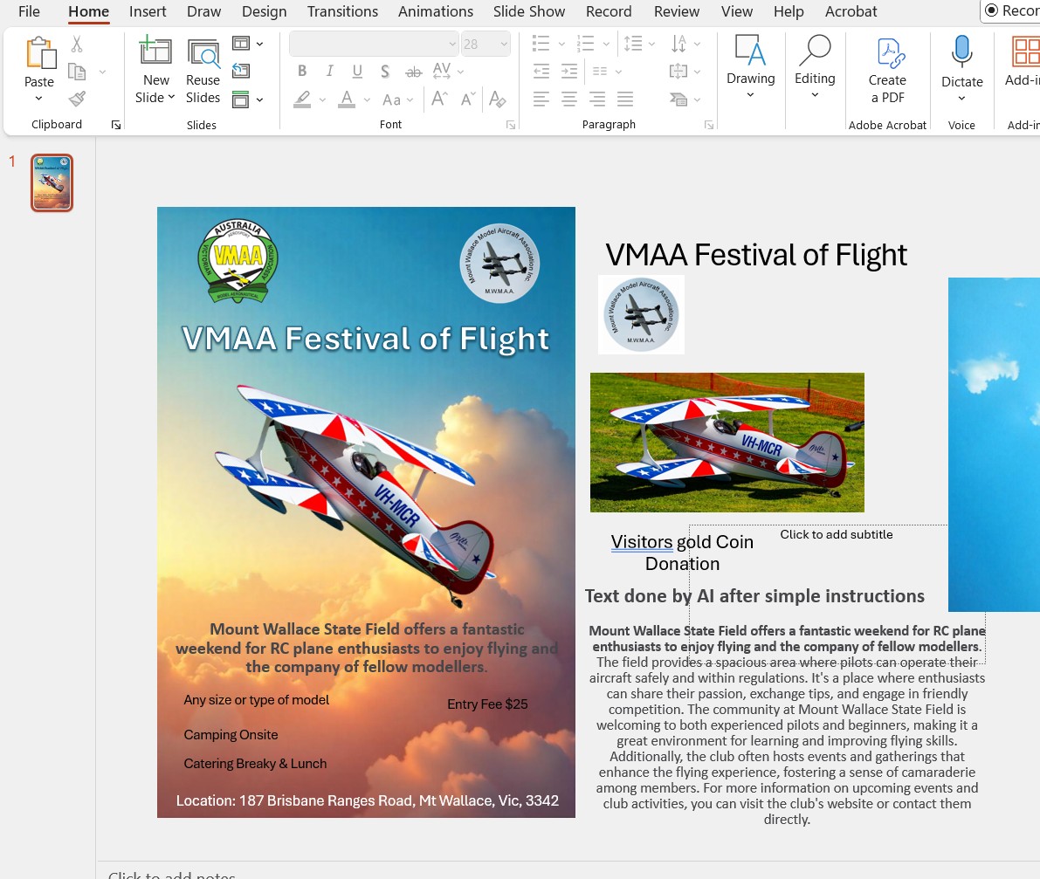Switch to the Slide Show tab
The width and height of the screenshot is (1040, 879).
(x=528, y=11)
